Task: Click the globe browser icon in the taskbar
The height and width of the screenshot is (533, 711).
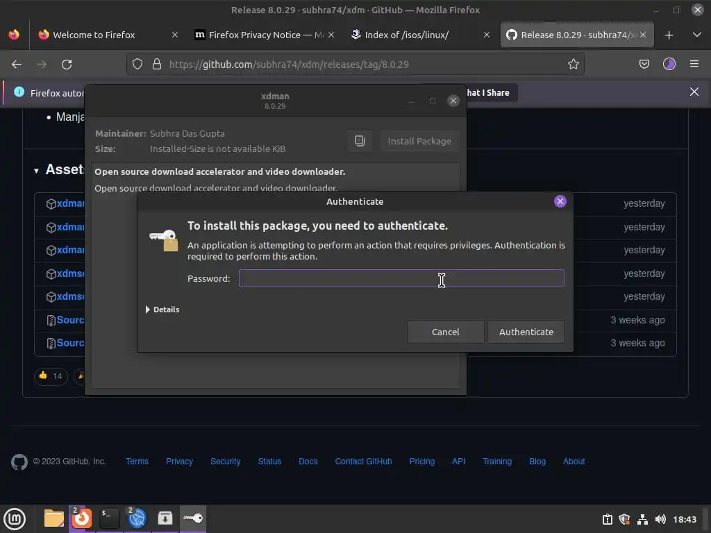Action: (137, 518)
